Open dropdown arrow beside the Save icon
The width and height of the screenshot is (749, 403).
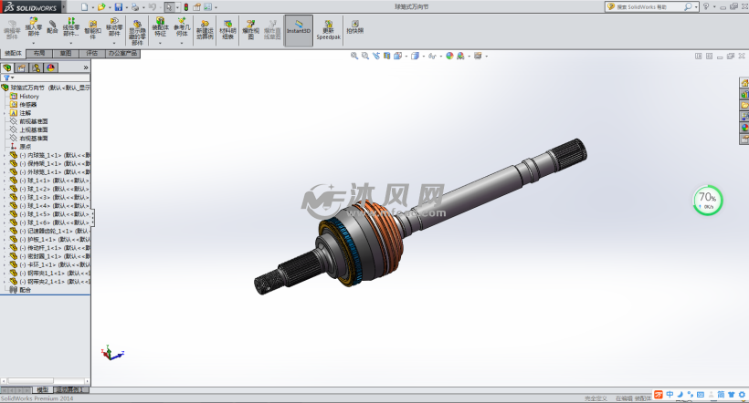click(x=127, y=7)
